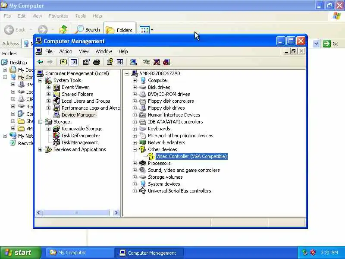Click Search button in My Computer toolbar
345x259 pixels.
(x=88, y=29)
